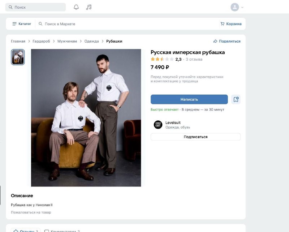Viewport: 289px width, 232px height.
Task: Open the Корзина cart
Action: pyautogui.click(x=231, y=24)
